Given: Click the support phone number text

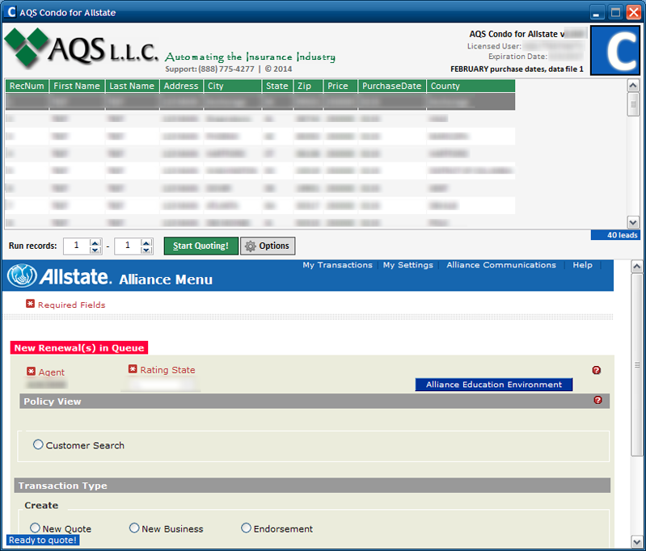Looking at the screenshot, I should [x=226, y=69].
